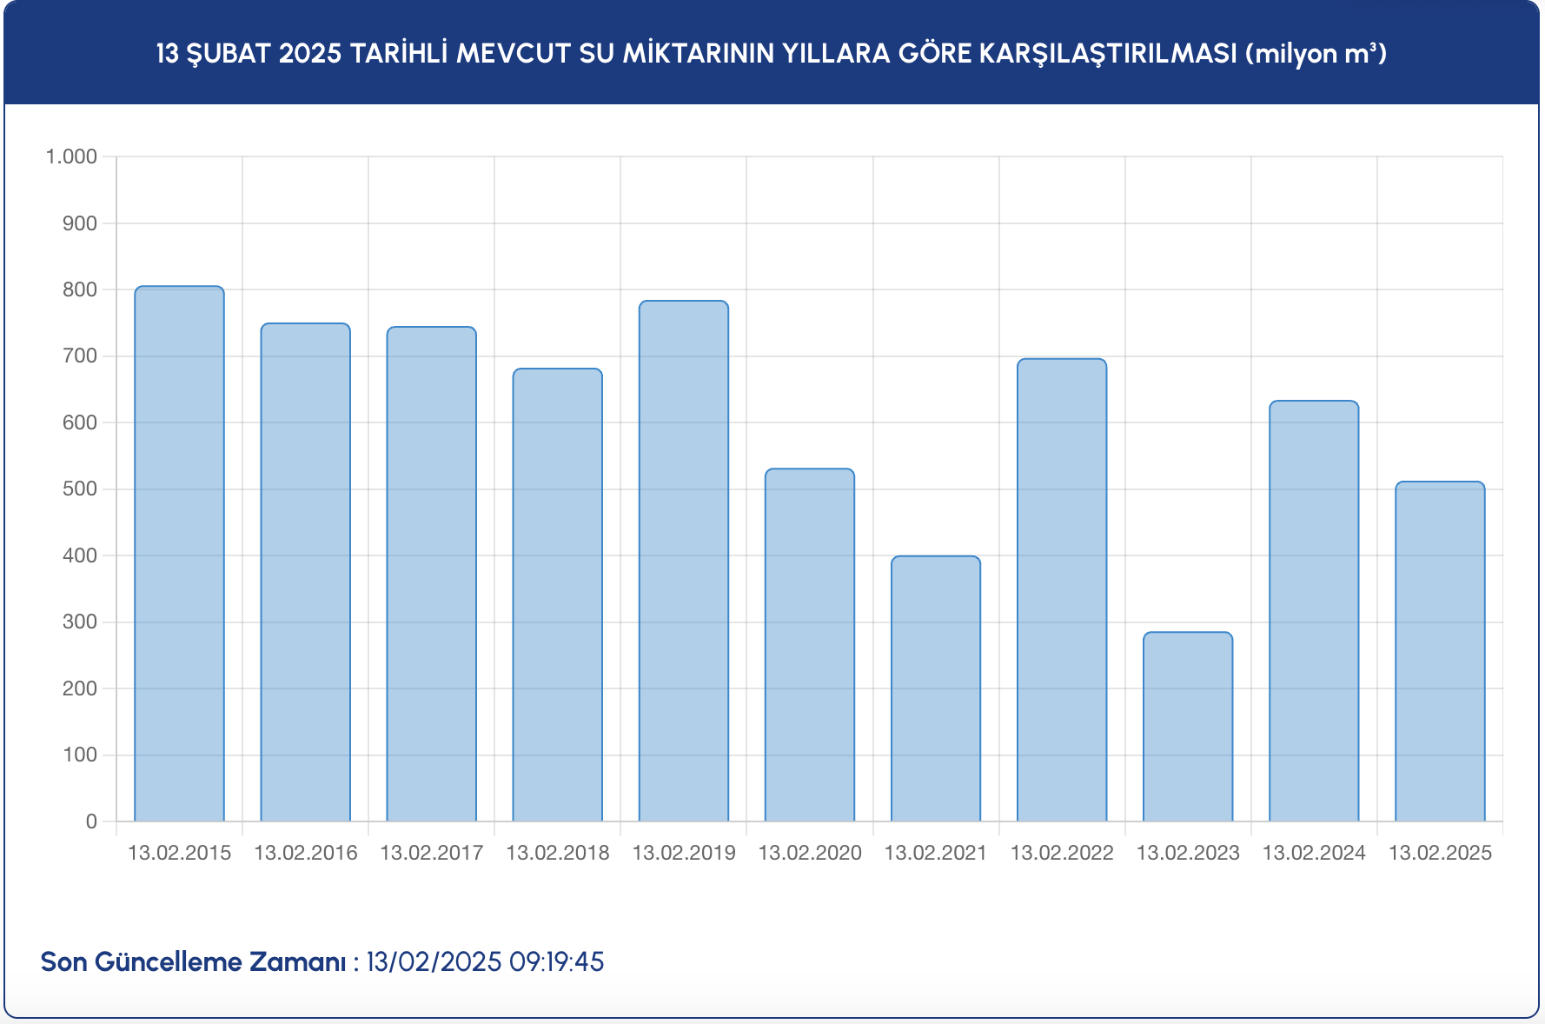This screenshot has width=1545, height=1024.
Task: Click the 13.02.2021 bar
Action: [x=935, y=688]
